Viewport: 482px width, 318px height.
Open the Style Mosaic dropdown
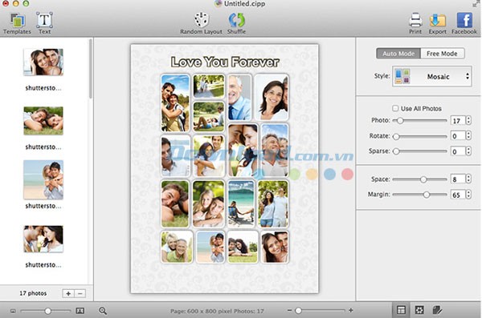tap(432, 76)
